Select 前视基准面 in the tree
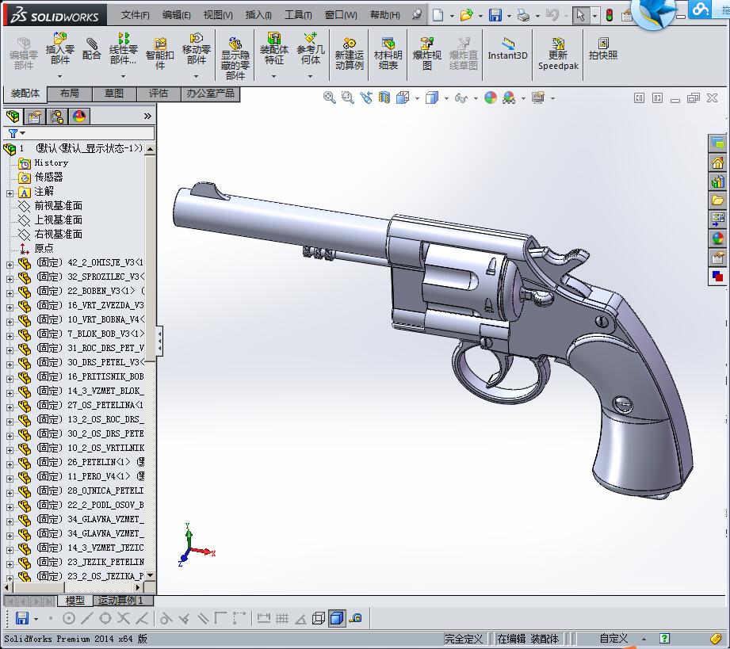The image size is (730, 649). 58,205
